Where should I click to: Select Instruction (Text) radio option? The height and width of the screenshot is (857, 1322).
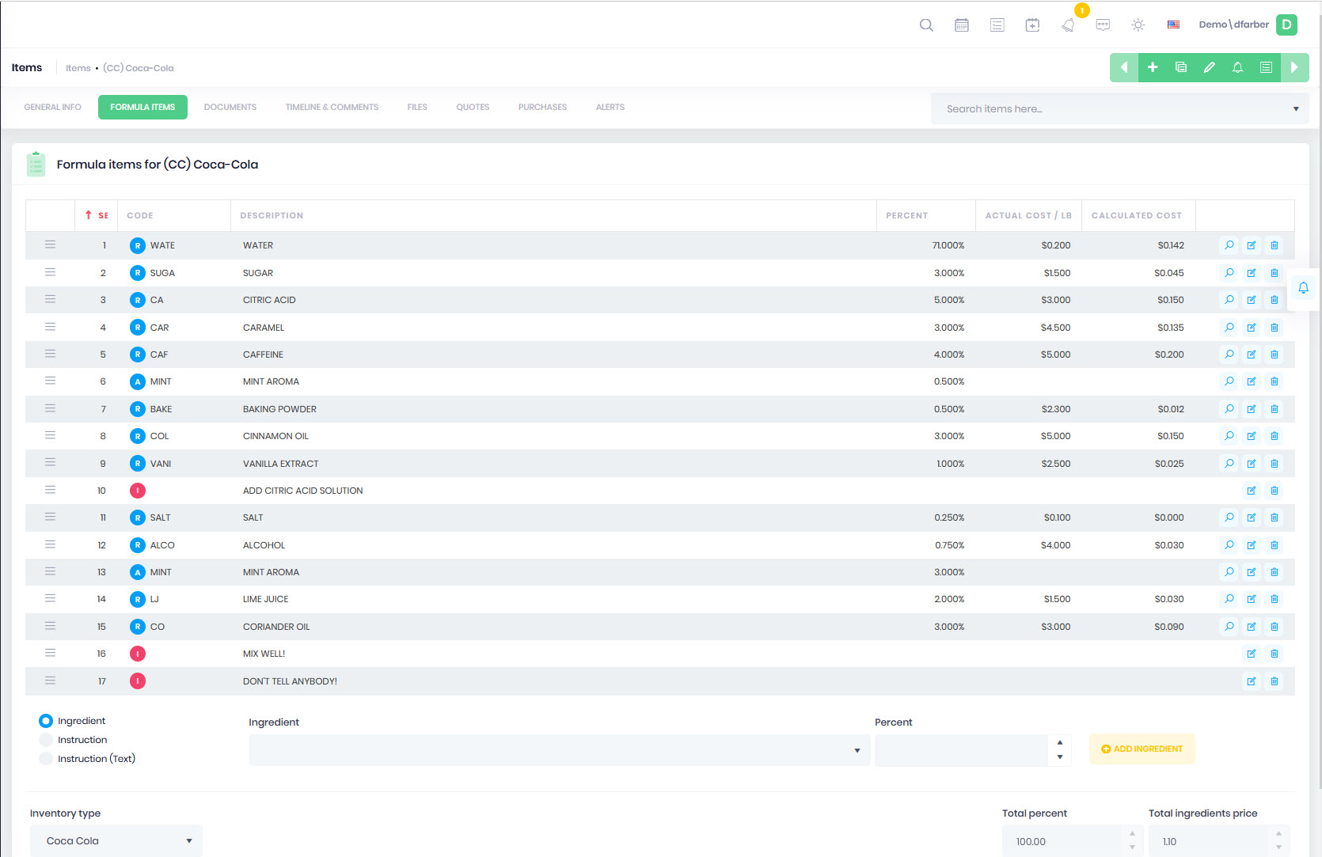click(46, 759)
